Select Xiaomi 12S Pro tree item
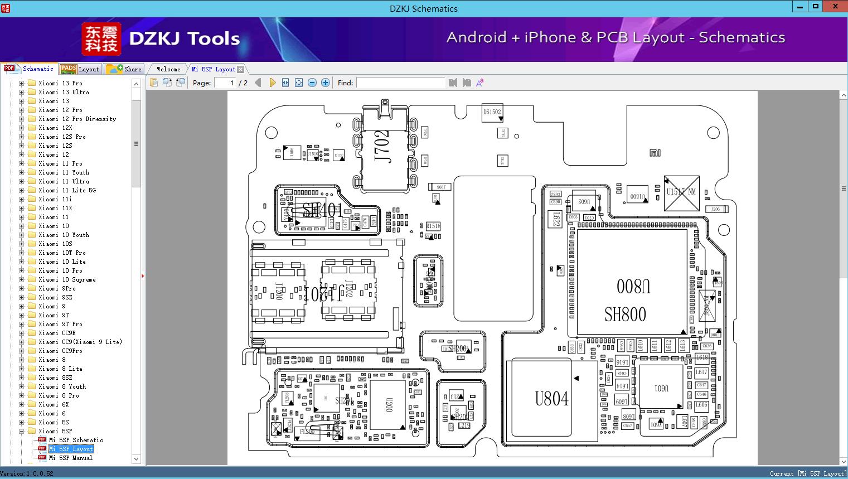The height and width of the screenshot is (479, 848). click(62, 137)
